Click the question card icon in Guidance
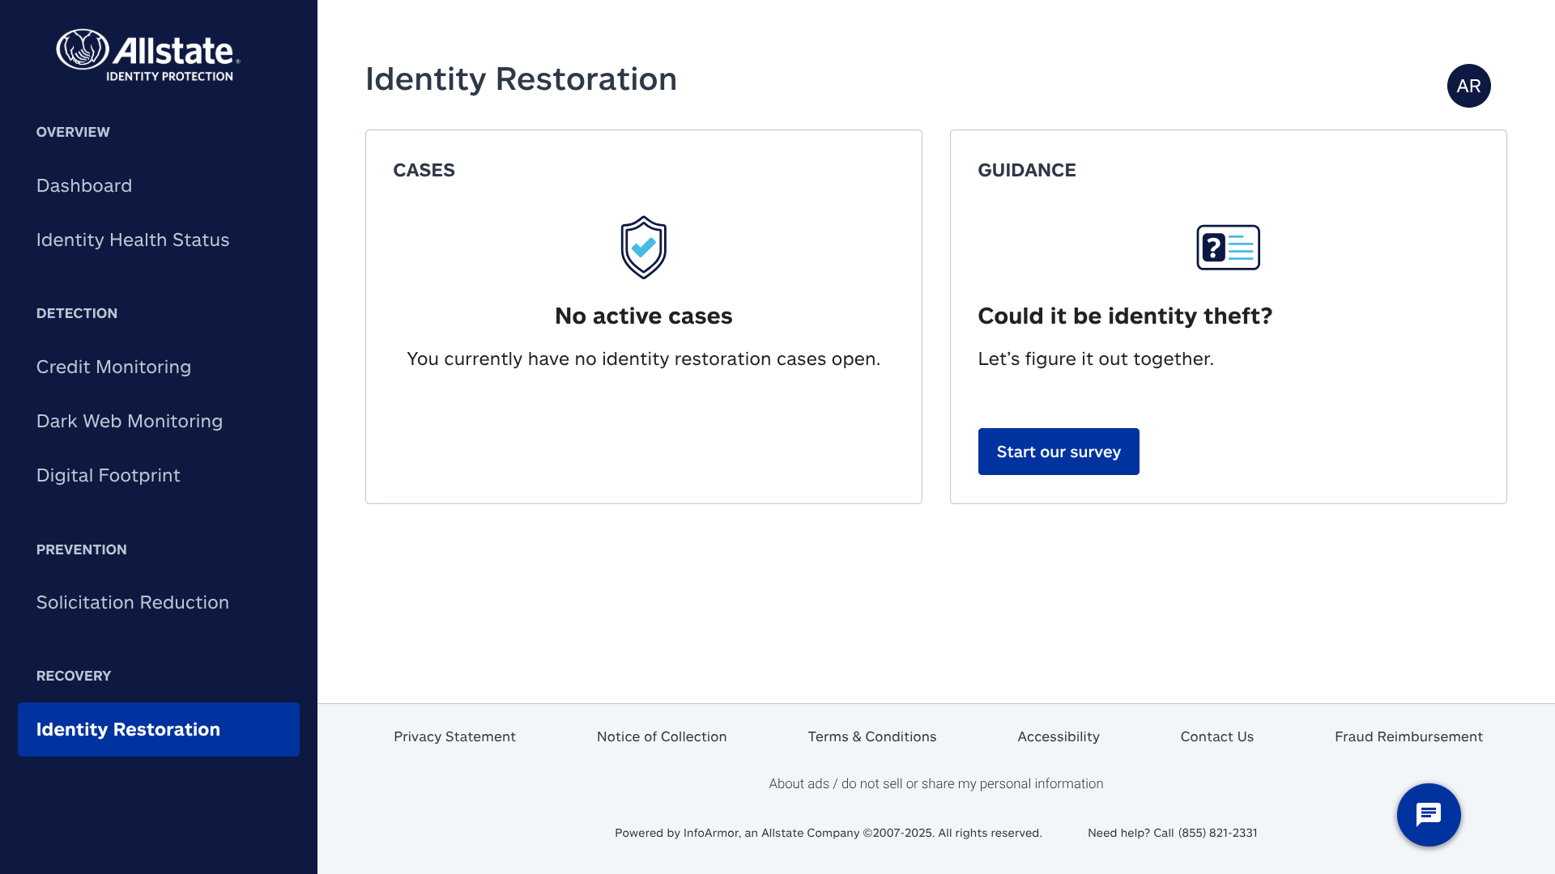The width and height of the screenshot is (1555, 874). 1228,248
